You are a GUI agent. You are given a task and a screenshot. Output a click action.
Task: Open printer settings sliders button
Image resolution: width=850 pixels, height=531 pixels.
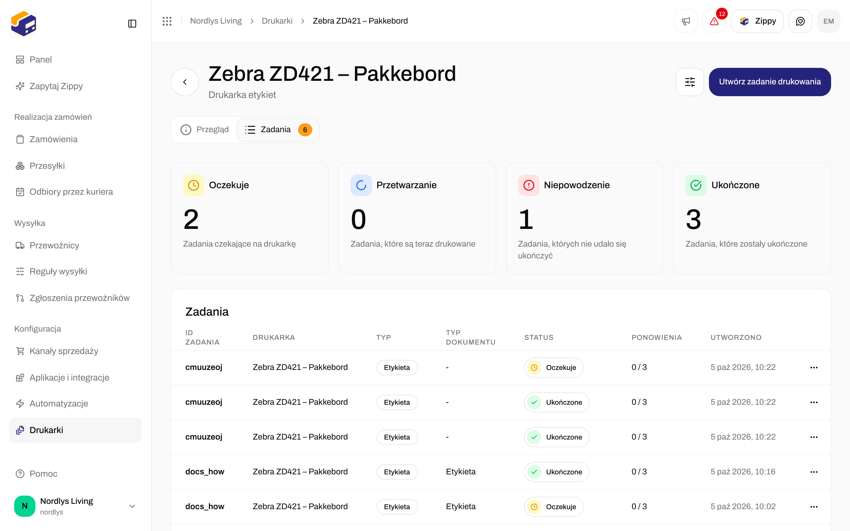point(690,82)
